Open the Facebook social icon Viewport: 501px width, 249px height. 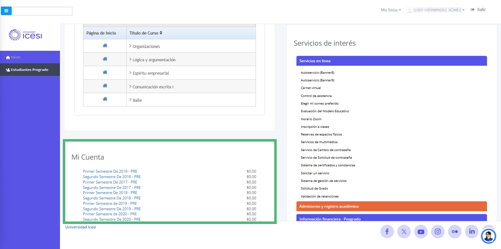(387, 232)
